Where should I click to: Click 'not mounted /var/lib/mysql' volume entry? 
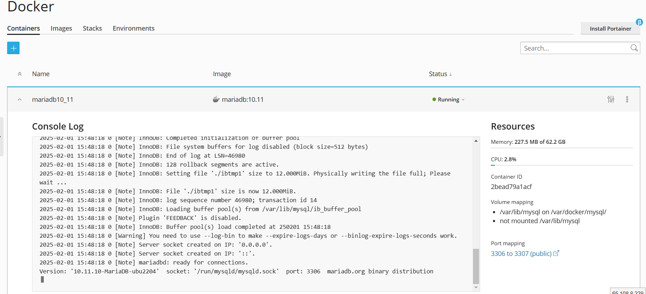[540, 221]
